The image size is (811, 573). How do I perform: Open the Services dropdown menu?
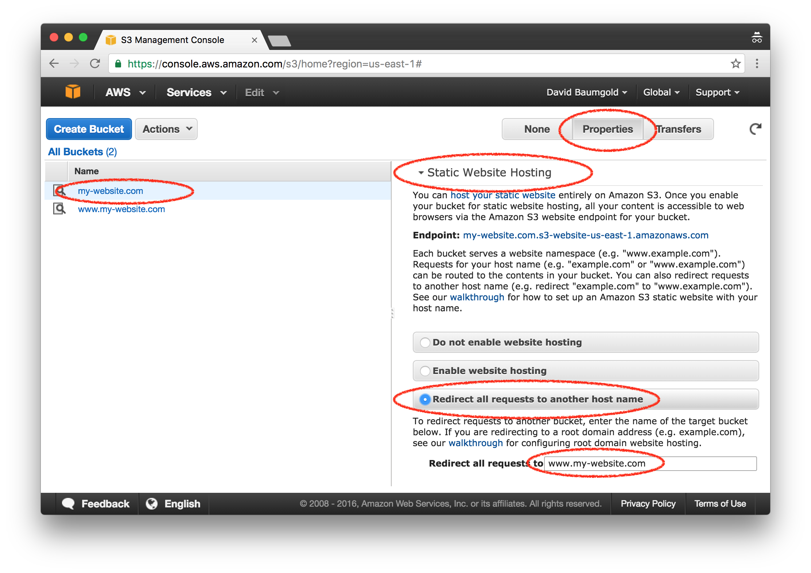[197, 92]
